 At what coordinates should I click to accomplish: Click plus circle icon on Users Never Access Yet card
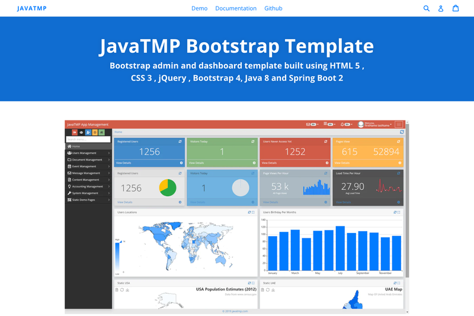(x=327, y=163)
